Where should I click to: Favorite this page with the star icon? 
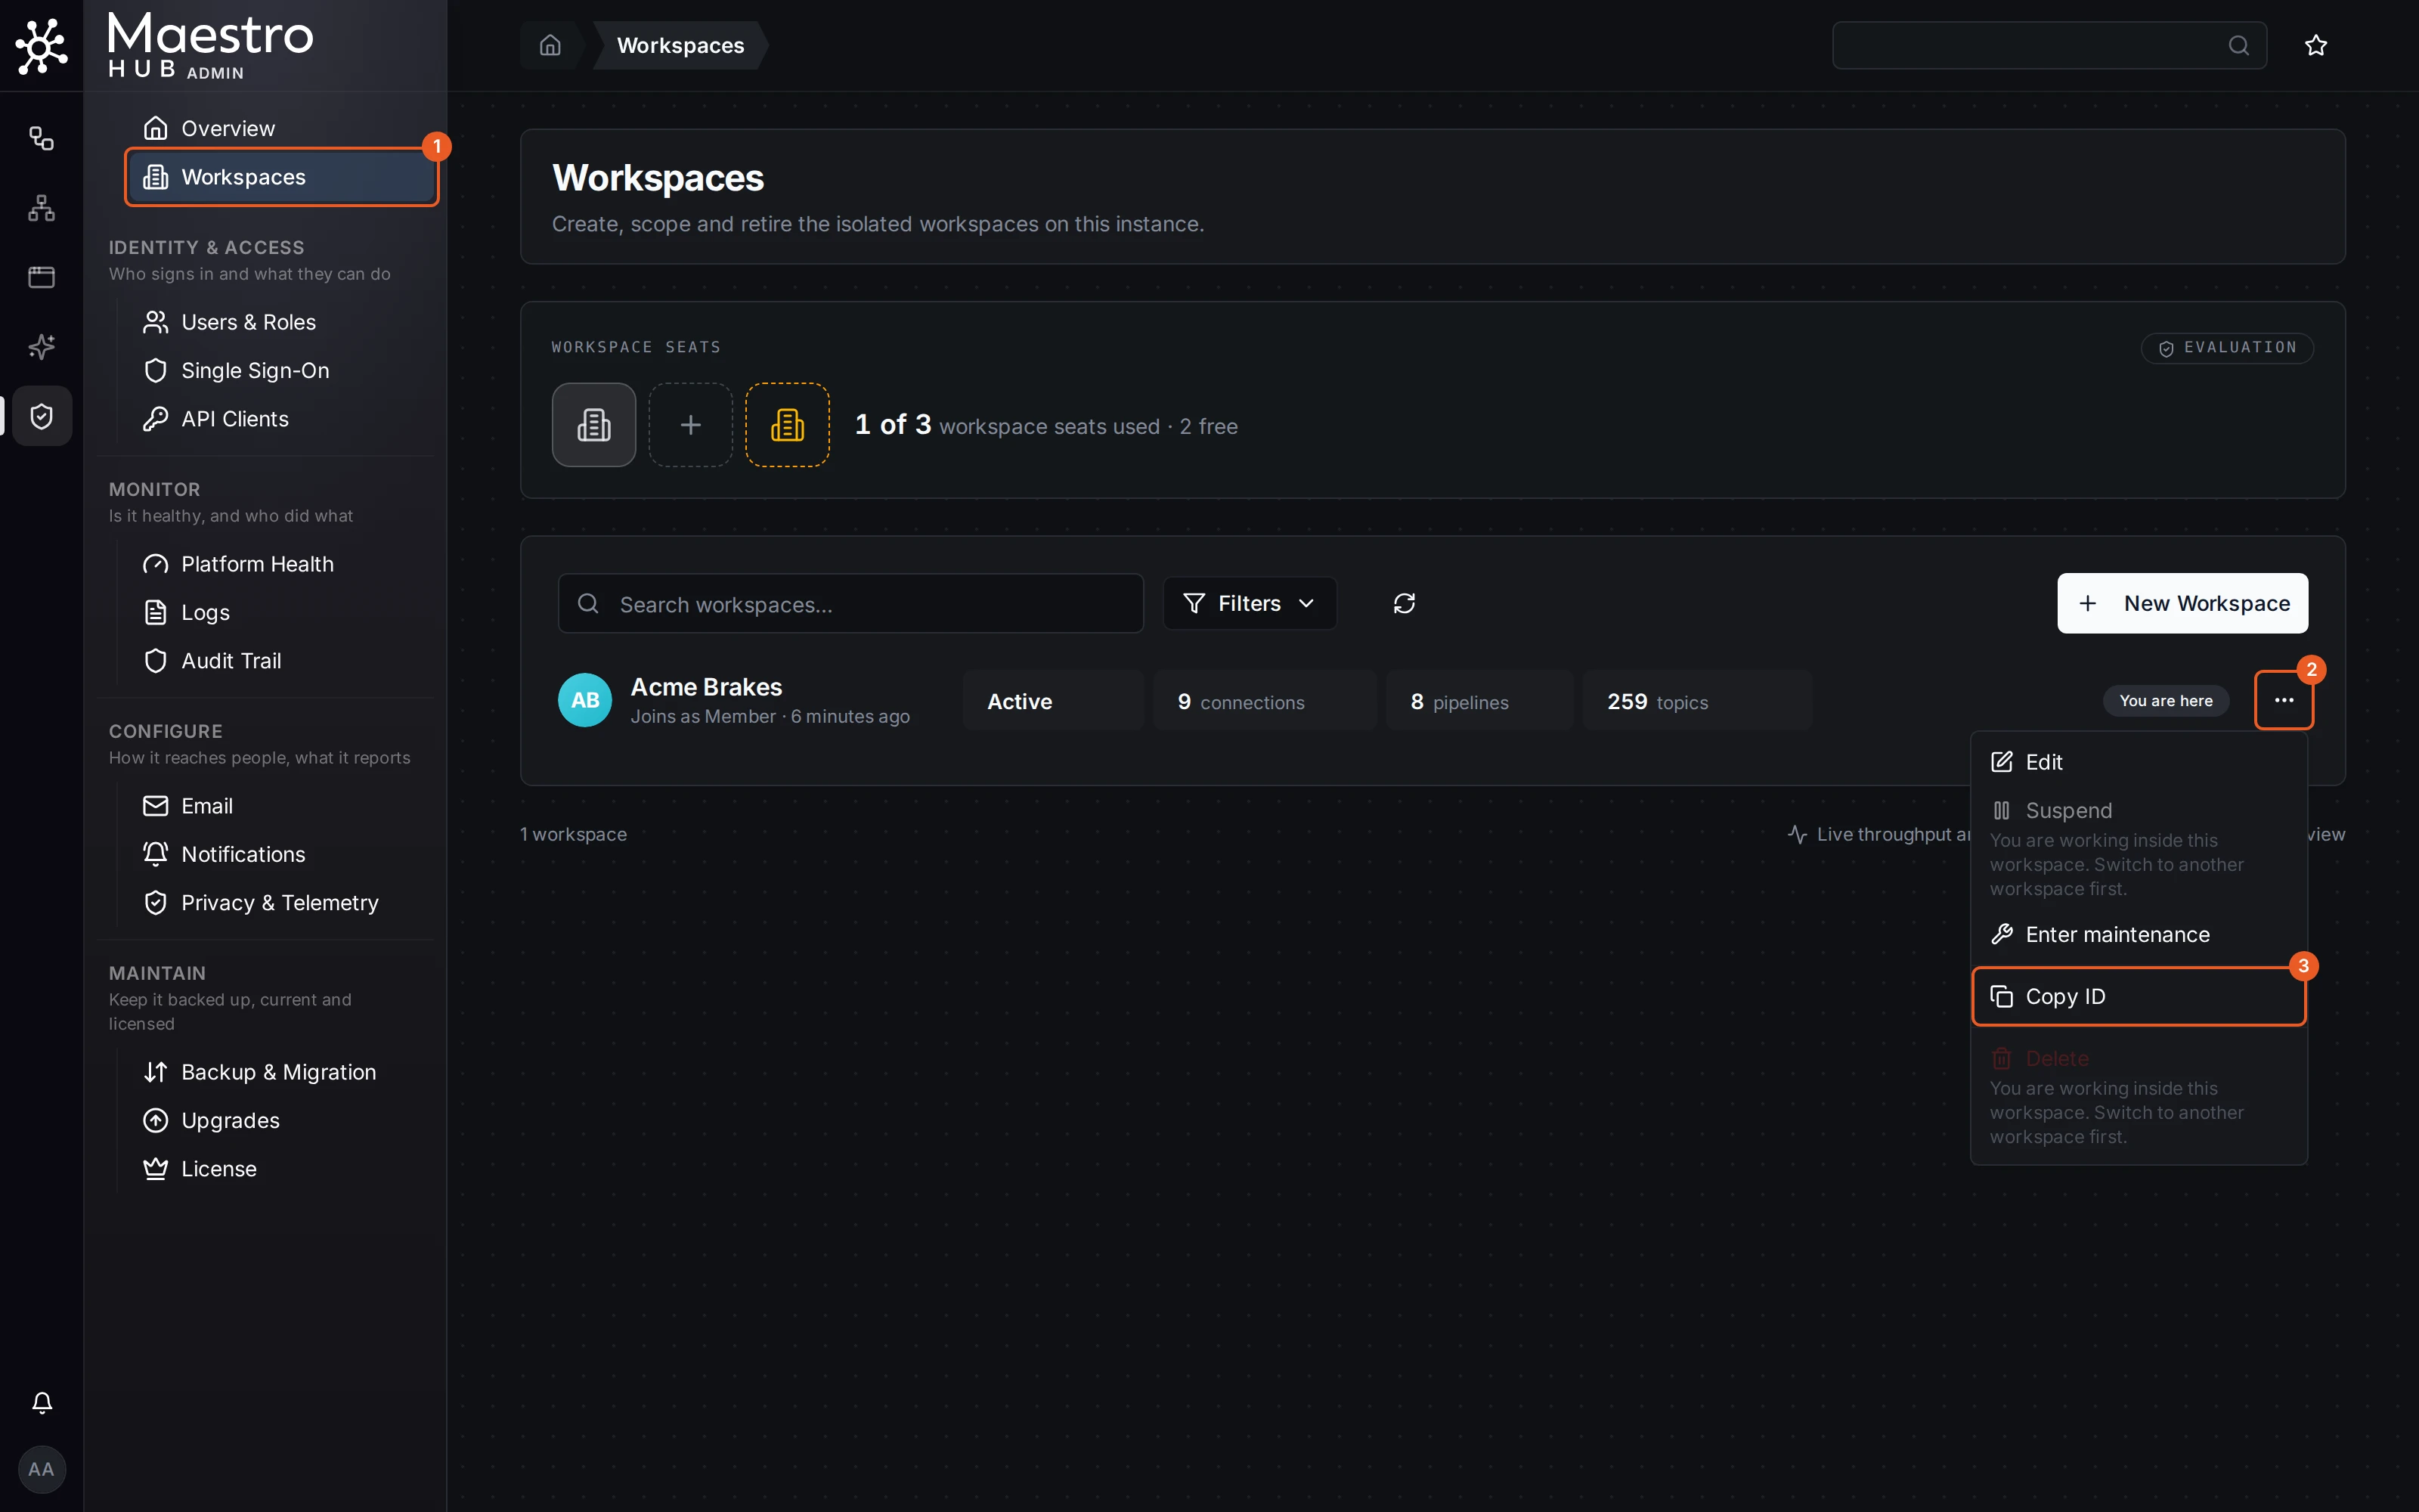pyautogui.click(x=2315, y=45)
